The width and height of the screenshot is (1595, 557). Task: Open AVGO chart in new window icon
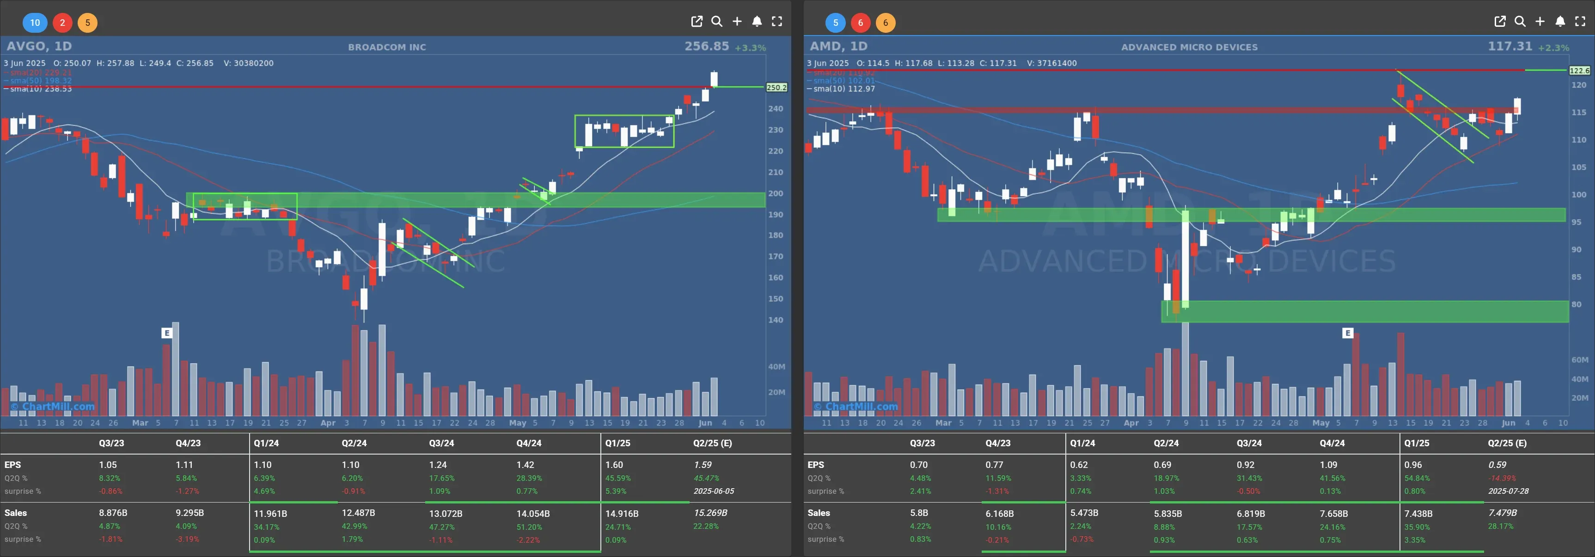coord(697,22)
